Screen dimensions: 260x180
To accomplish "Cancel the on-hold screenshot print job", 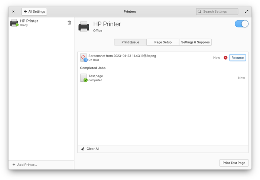I will [225, 58].
